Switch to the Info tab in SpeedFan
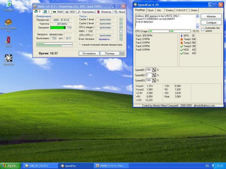 159,10
